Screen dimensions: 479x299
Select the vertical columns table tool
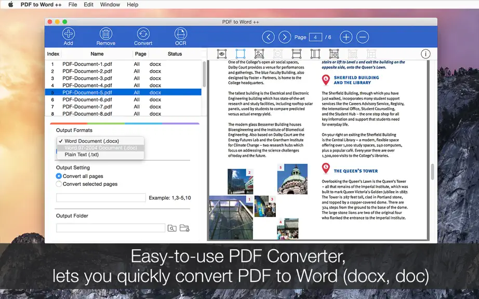pos(315,53)
